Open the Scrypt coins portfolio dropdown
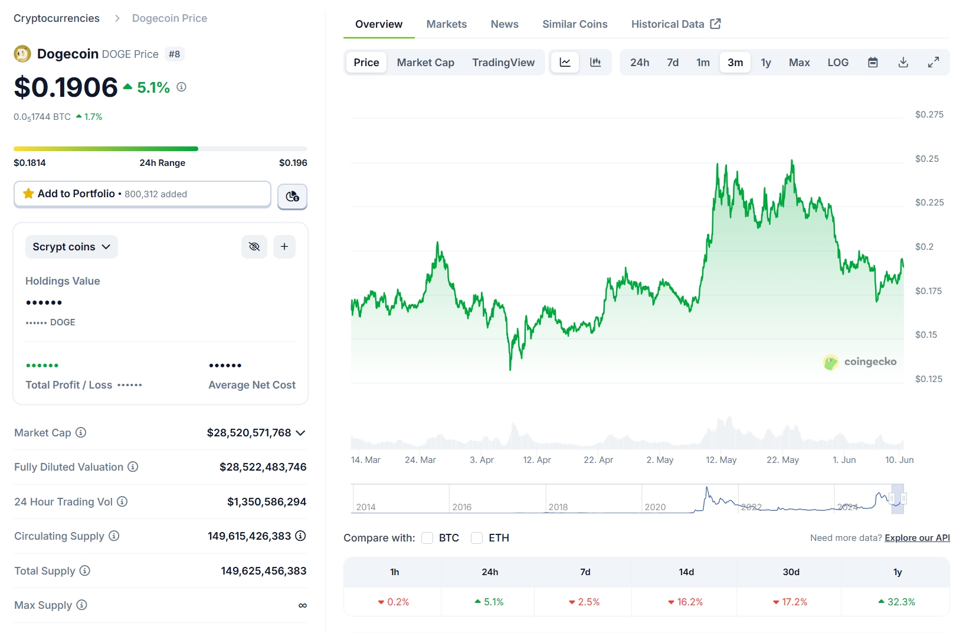The height and width of the screenshot is (633, 966). [x=71, y=246]
